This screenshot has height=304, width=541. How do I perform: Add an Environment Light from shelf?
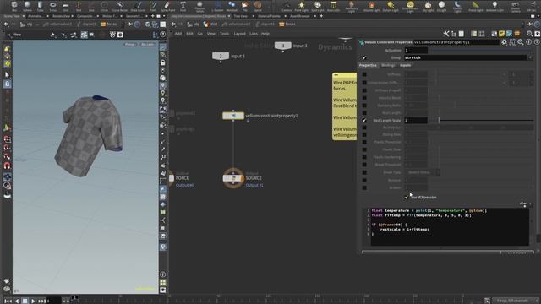tap(410, 6)
